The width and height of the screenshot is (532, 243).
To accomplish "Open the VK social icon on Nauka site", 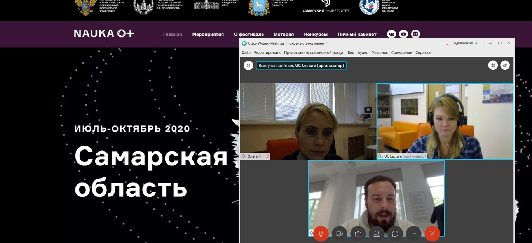I will [391, 34].
